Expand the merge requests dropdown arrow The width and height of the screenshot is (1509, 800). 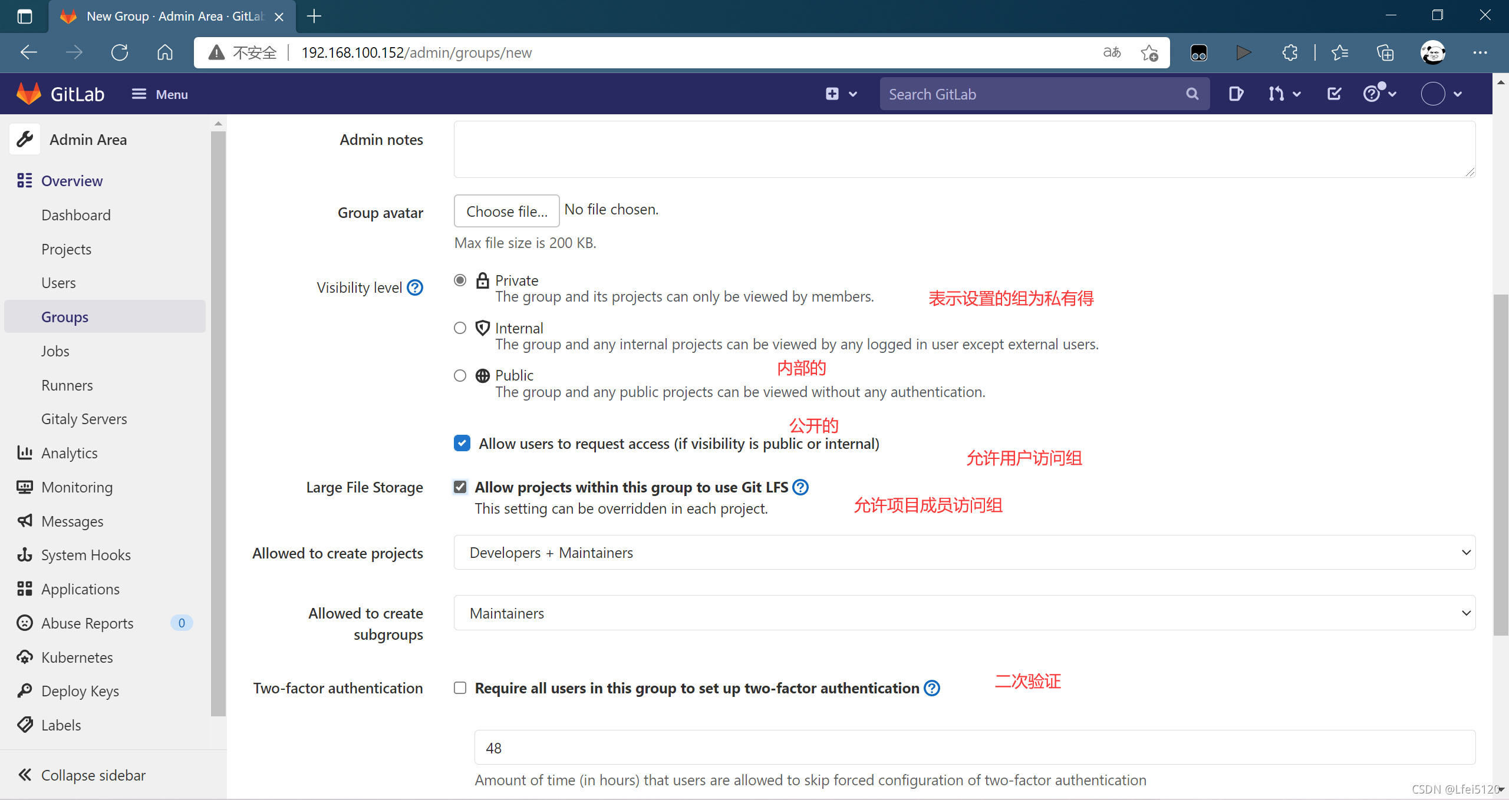point(1297,94)
